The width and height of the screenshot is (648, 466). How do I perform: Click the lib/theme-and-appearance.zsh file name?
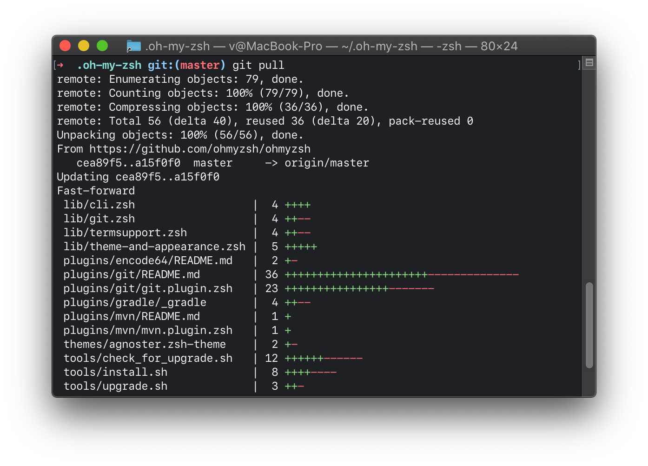click(x=154, y=246)
